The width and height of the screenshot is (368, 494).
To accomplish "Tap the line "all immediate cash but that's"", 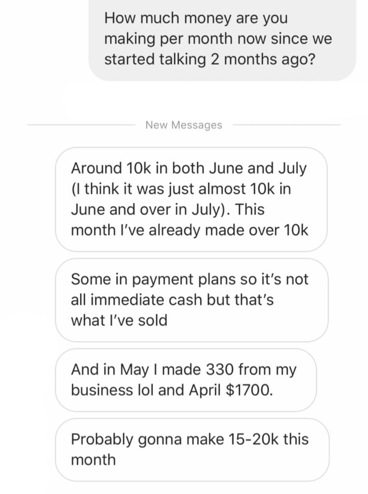I will click(172, 300).
